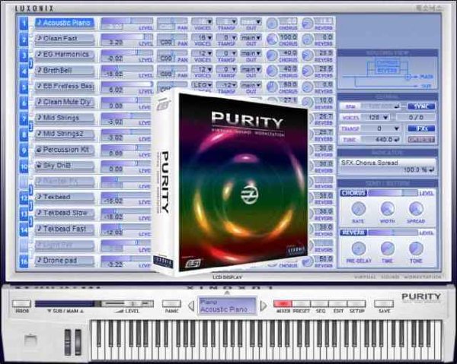Switch to the SETUP page

pos(356,304)
